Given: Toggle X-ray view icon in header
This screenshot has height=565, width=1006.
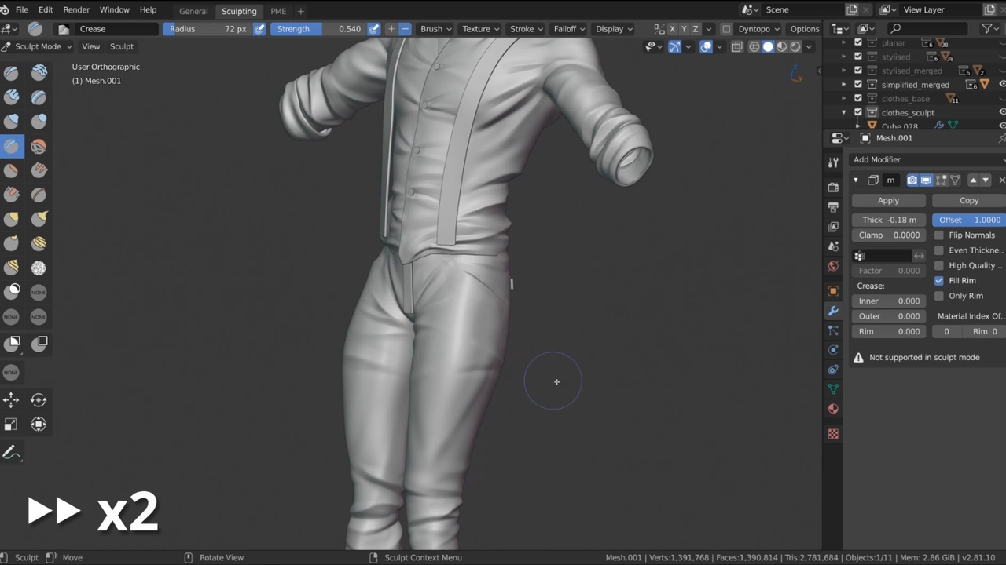Looking at the screenshot, I should pyautogui.click(x=736, y=47).
